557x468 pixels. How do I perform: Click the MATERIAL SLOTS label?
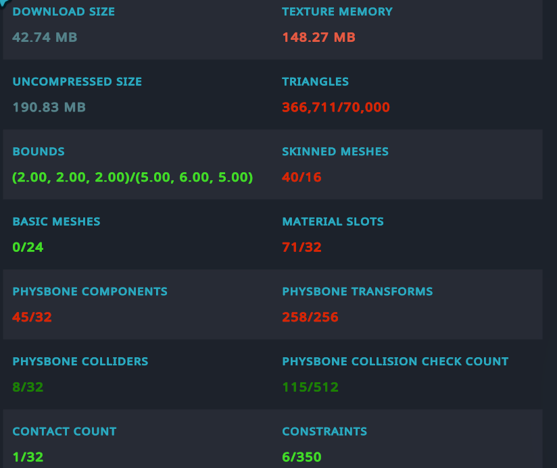[333, 222]
